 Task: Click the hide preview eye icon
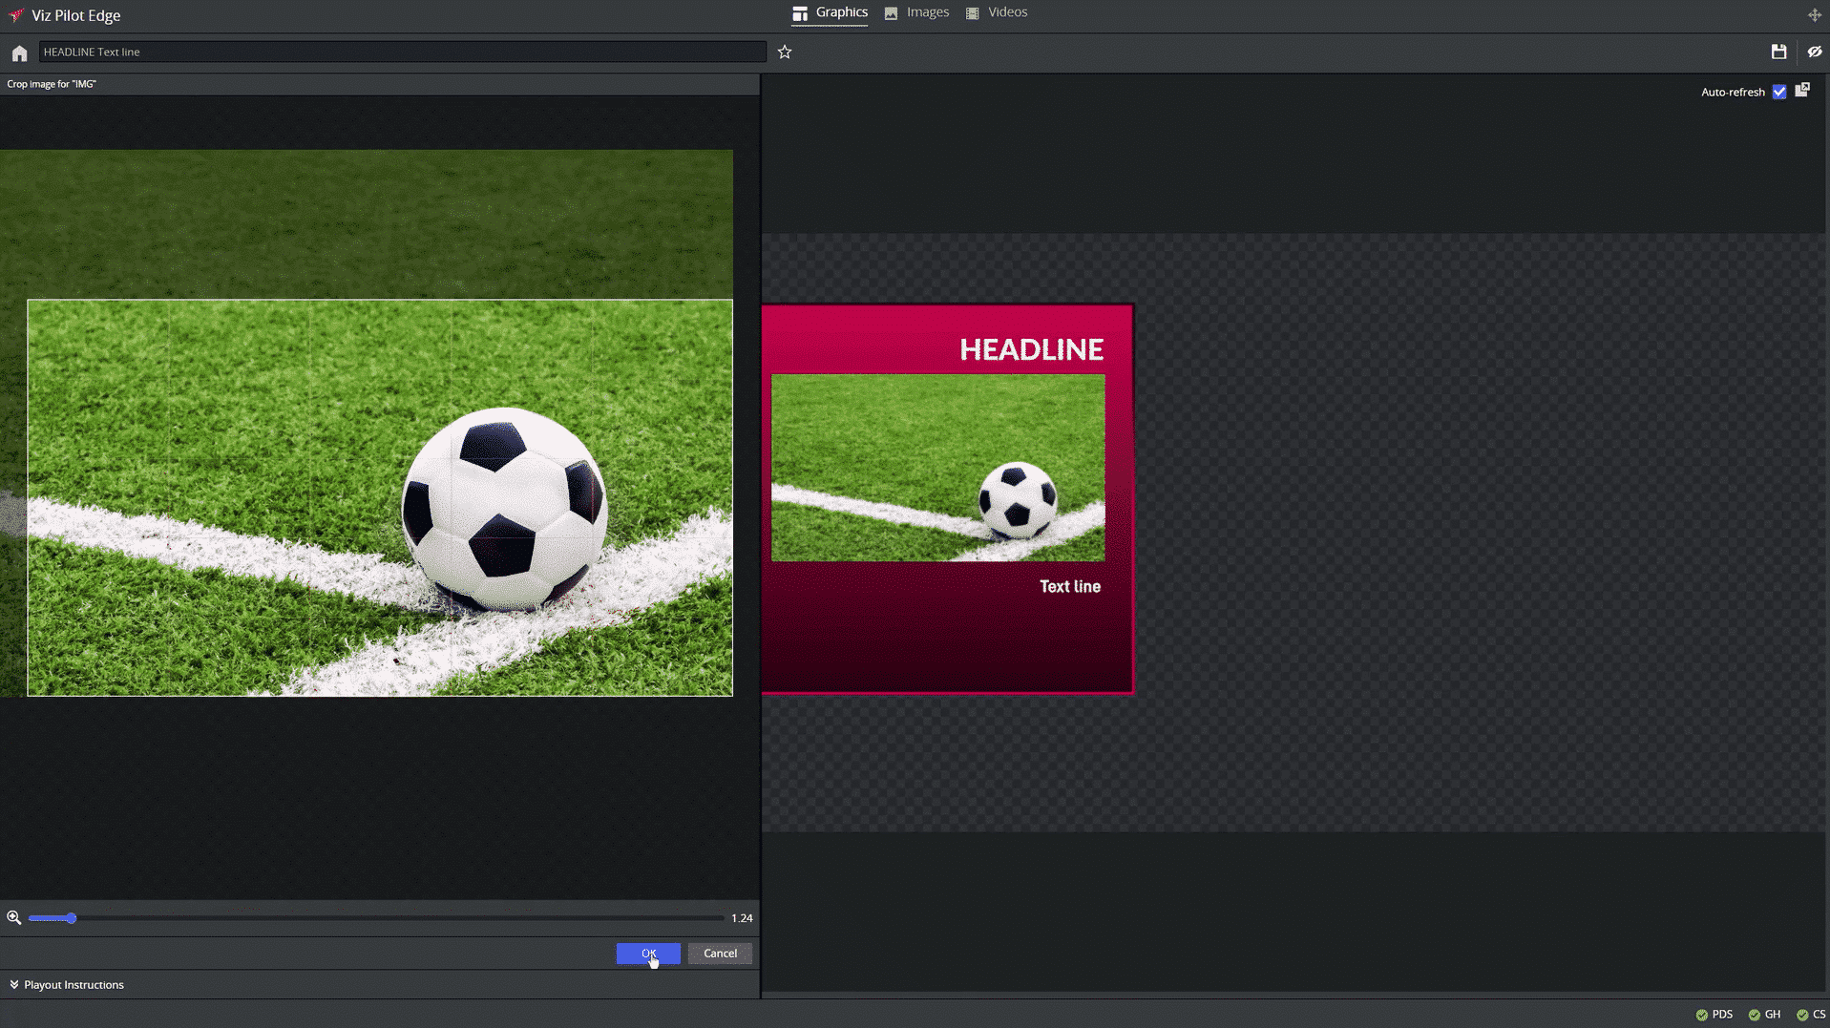(x=1815, y=52)
